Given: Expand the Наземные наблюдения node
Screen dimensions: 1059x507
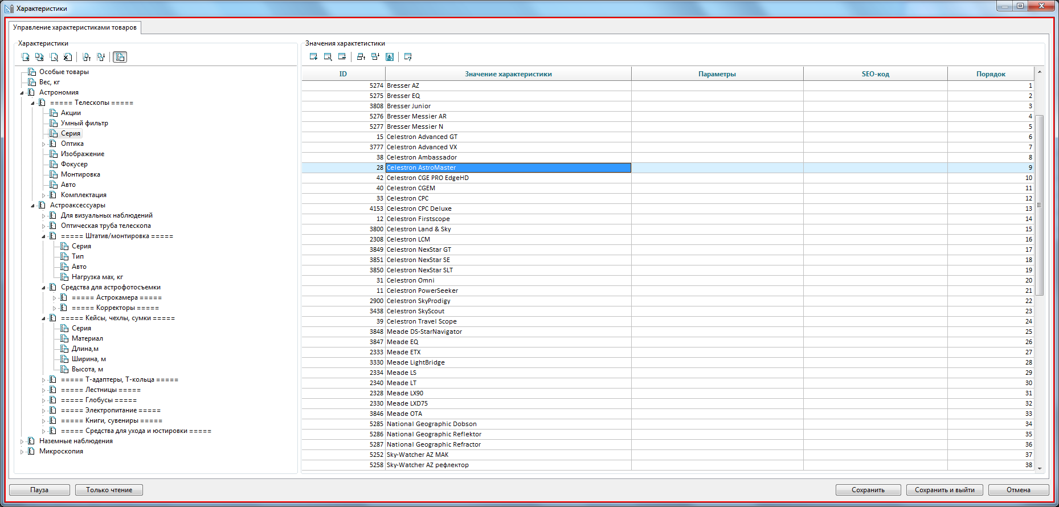Looking at the screenshot, I should pyautogui.click(x=22, y=441).
